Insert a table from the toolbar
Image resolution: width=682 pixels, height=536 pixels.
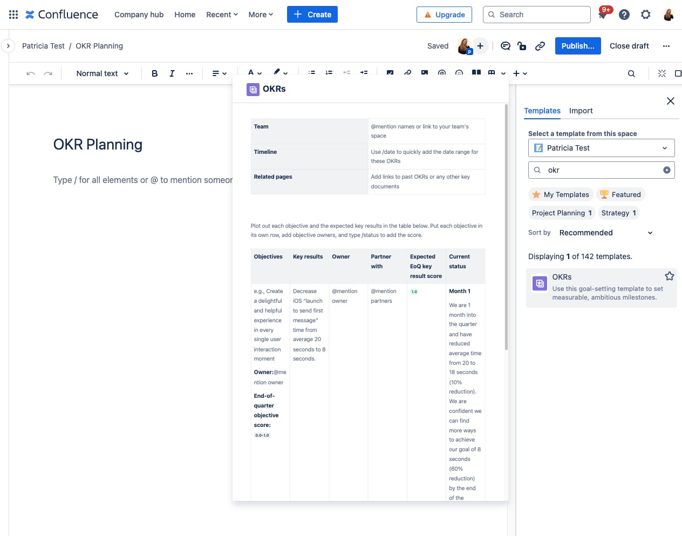pos(492,73)
